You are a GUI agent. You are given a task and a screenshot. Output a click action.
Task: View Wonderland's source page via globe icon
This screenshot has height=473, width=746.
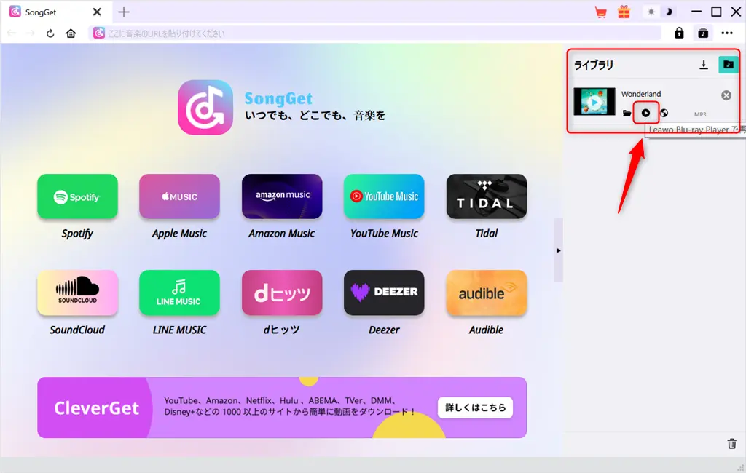[662, 113]
